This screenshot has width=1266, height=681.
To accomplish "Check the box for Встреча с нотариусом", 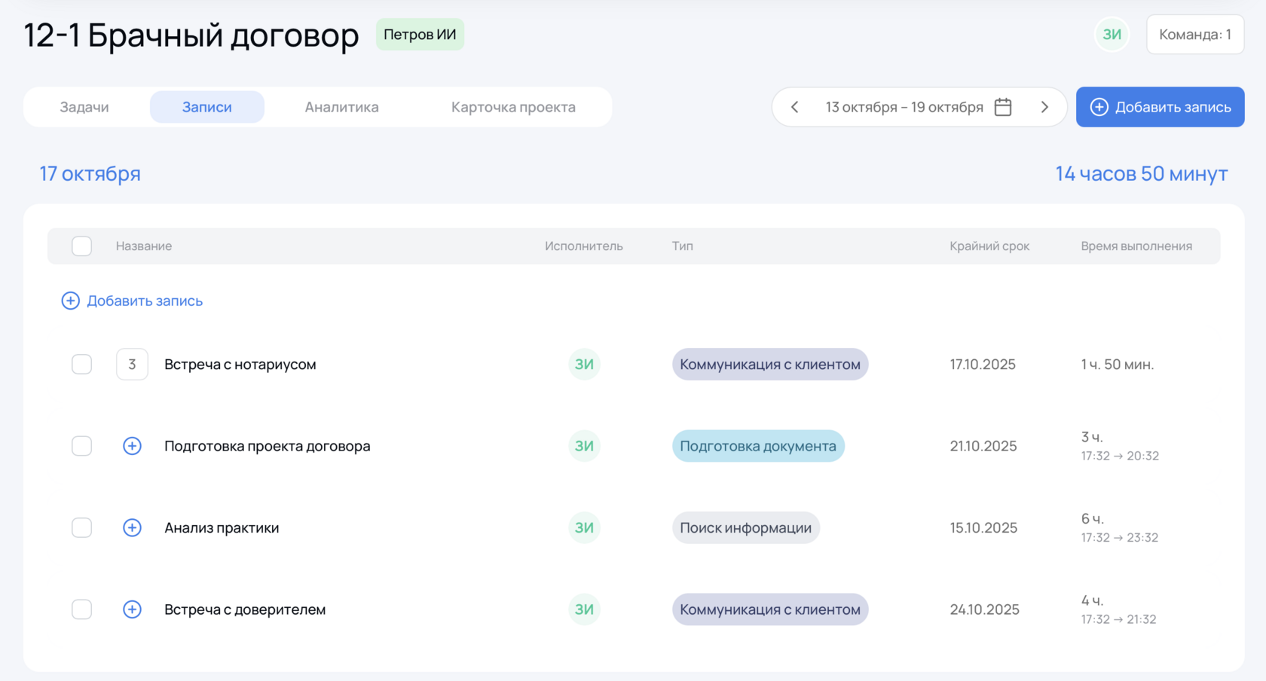I will tap(81, 365).
